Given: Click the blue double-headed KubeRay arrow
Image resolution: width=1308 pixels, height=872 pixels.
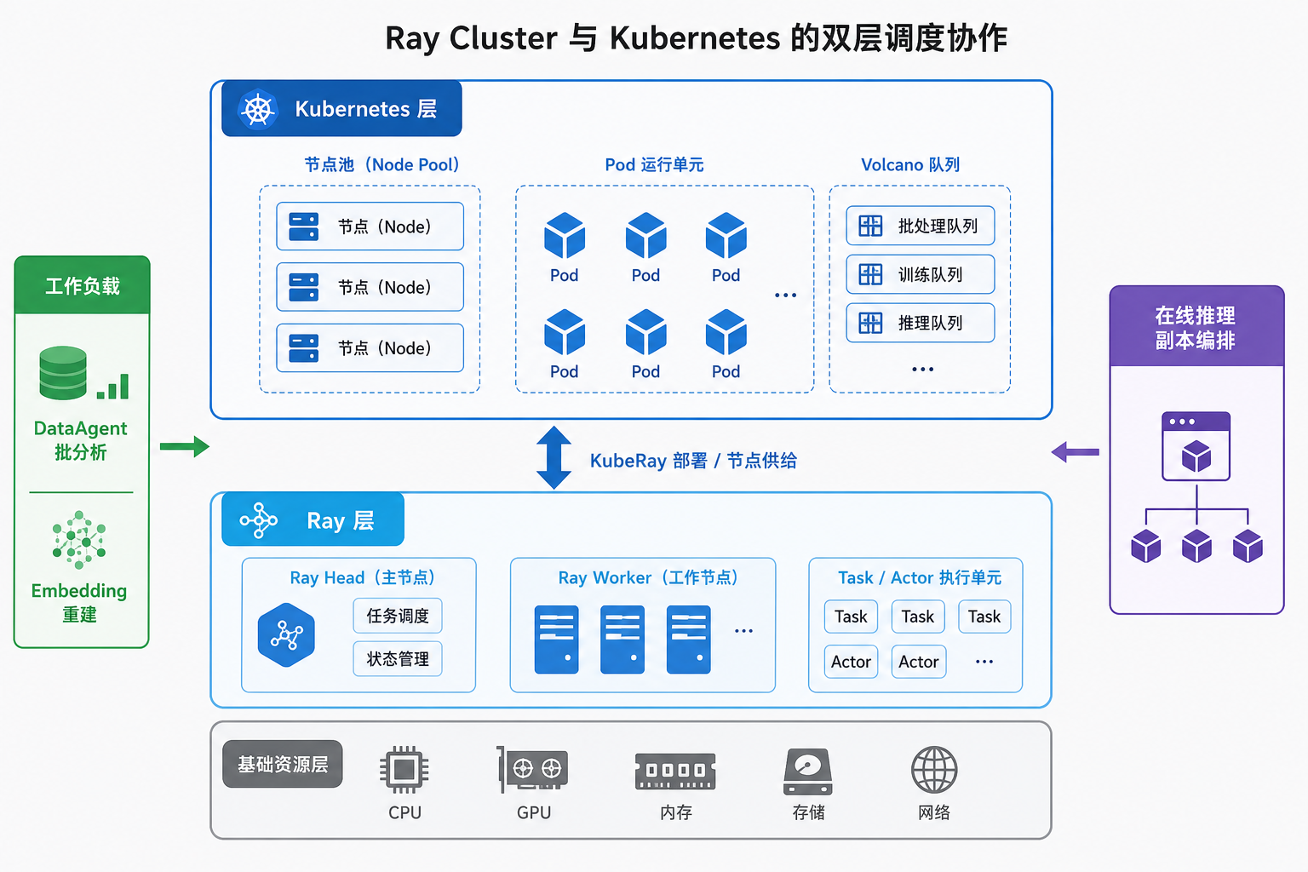Looking at the screenshot, I should tap(554, 458).
